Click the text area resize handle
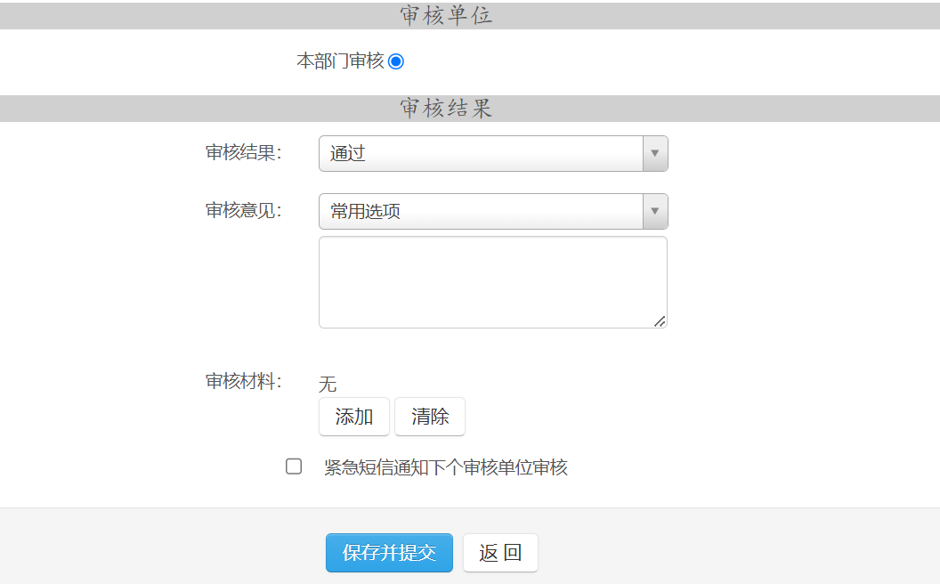Image resolution: width=940 pixels, height=584 pixels. [x=660, y=320]
